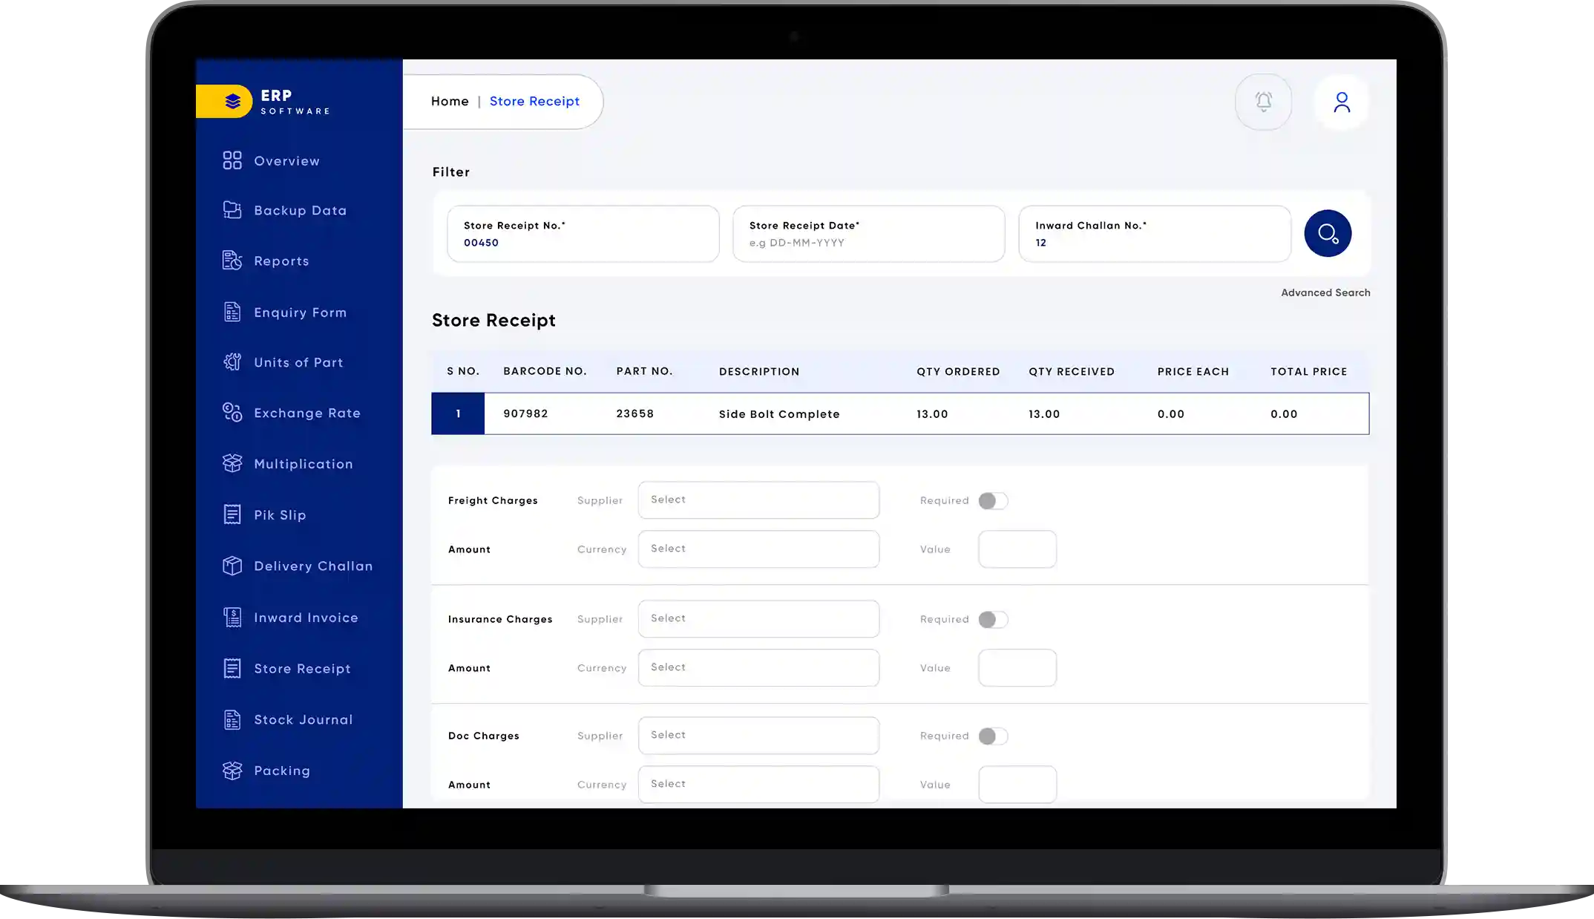Click the Packing box icon
This screenshot has height=919, width=1594.
[x=232, y=771]
